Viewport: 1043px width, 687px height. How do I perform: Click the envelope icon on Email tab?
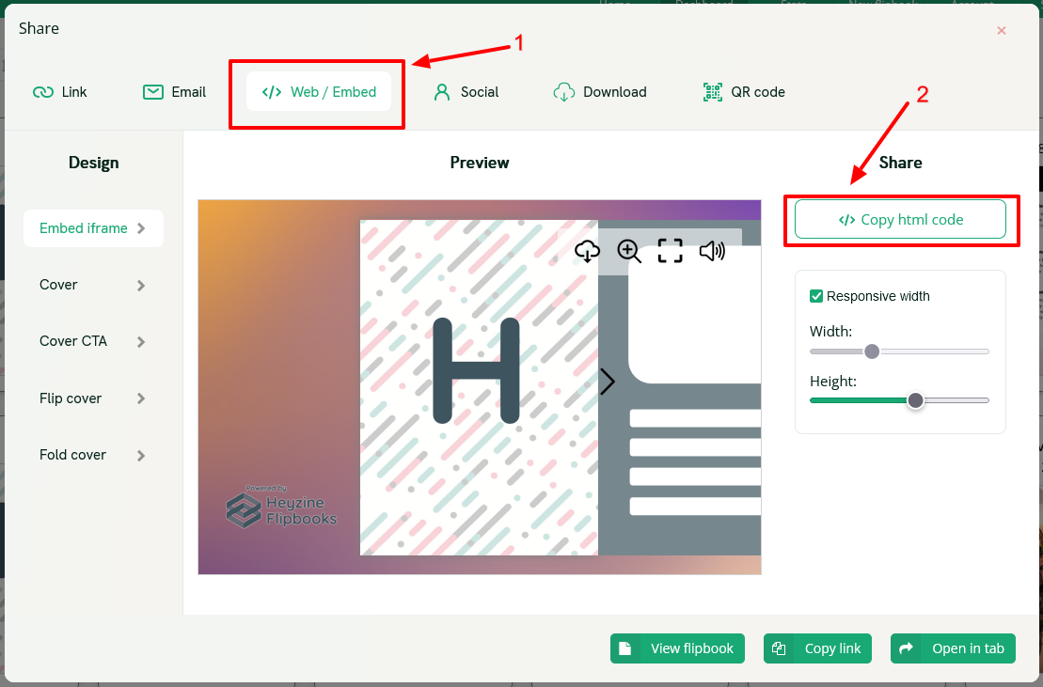click(x=153, y=92)
